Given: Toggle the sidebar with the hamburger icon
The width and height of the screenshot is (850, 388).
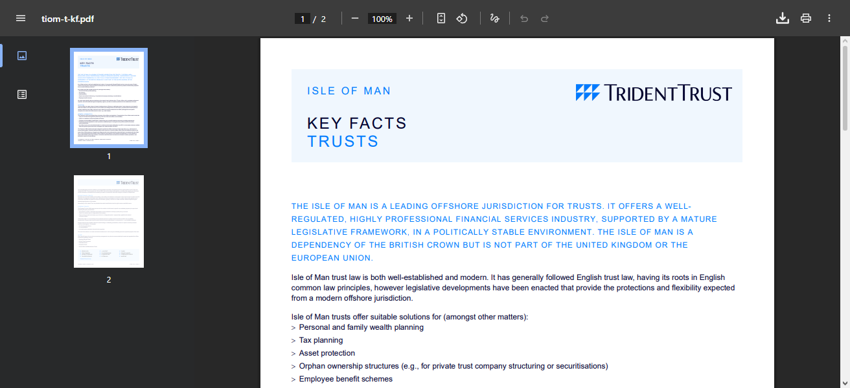Looking at the screenshot, I should 21,18.
